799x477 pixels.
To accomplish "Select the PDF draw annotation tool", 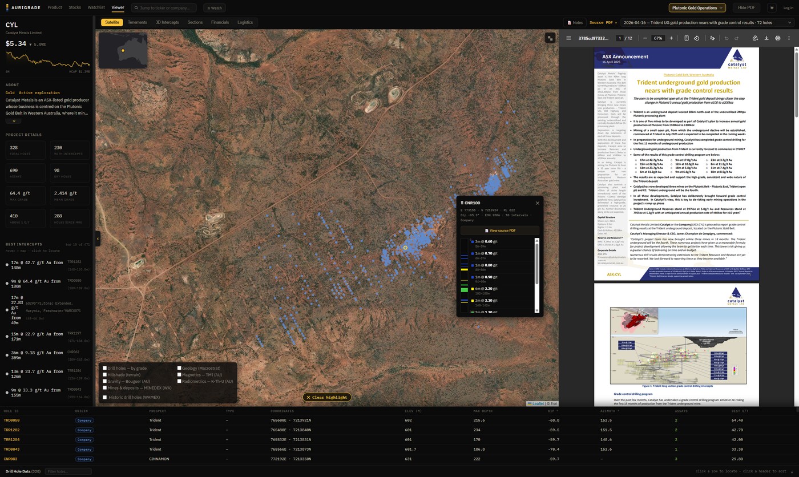I will point(712,38).
